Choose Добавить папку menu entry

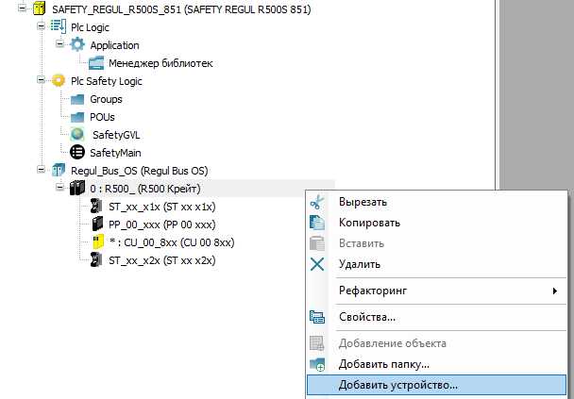384,364
